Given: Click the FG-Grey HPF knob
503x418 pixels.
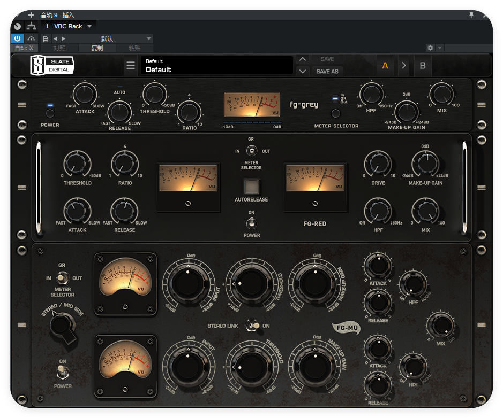Looking at the screenshot, I should pos(371,95).
